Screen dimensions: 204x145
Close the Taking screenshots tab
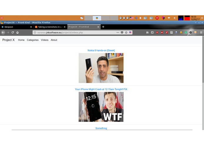pyautogui.click(x=65, y=27)
